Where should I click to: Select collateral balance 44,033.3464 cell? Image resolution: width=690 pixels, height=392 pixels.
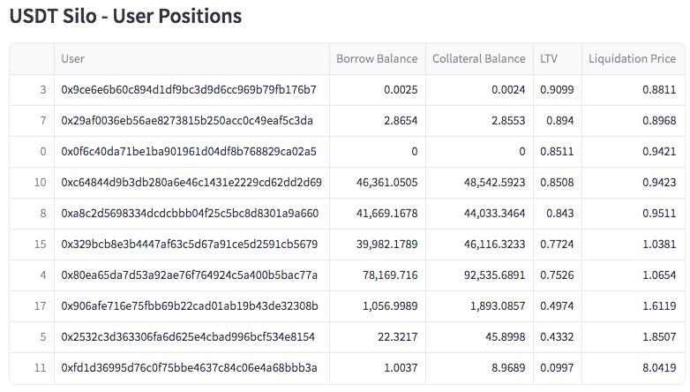[x=487, y=214]
